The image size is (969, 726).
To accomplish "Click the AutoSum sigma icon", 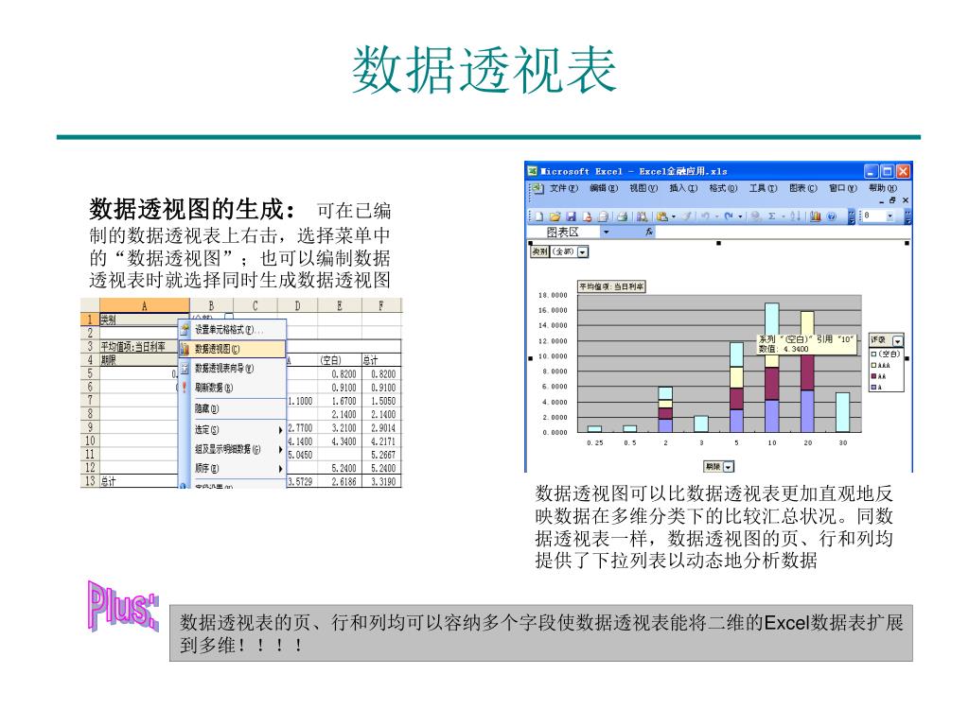I will pos(771,216).
